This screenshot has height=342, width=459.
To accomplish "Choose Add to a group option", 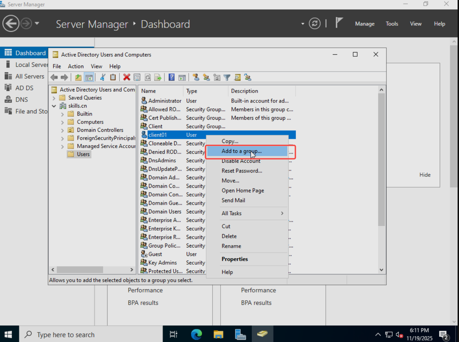I will tap(247, 151).
